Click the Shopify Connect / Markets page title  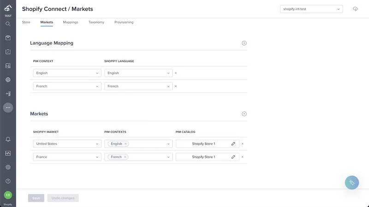tap(57, 9)
